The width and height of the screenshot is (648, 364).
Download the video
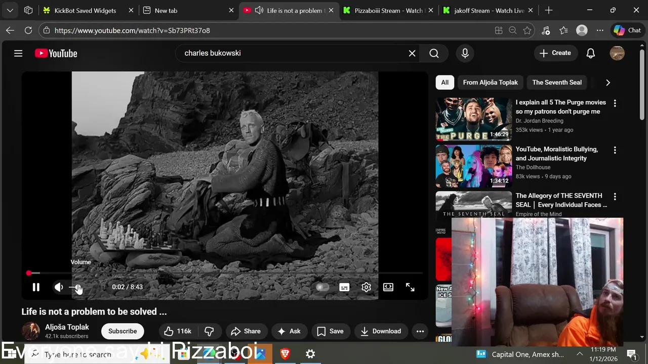(381, 331)
